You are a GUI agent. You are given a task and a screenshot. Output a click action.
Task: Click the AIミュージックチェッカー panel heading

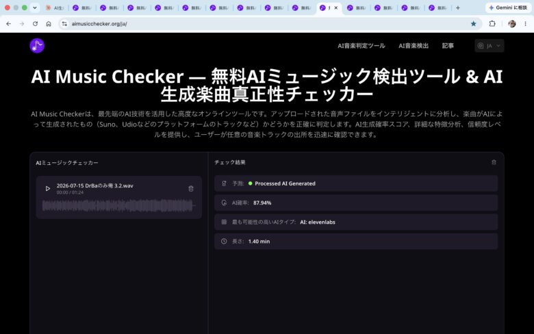[x=67, y=163]
